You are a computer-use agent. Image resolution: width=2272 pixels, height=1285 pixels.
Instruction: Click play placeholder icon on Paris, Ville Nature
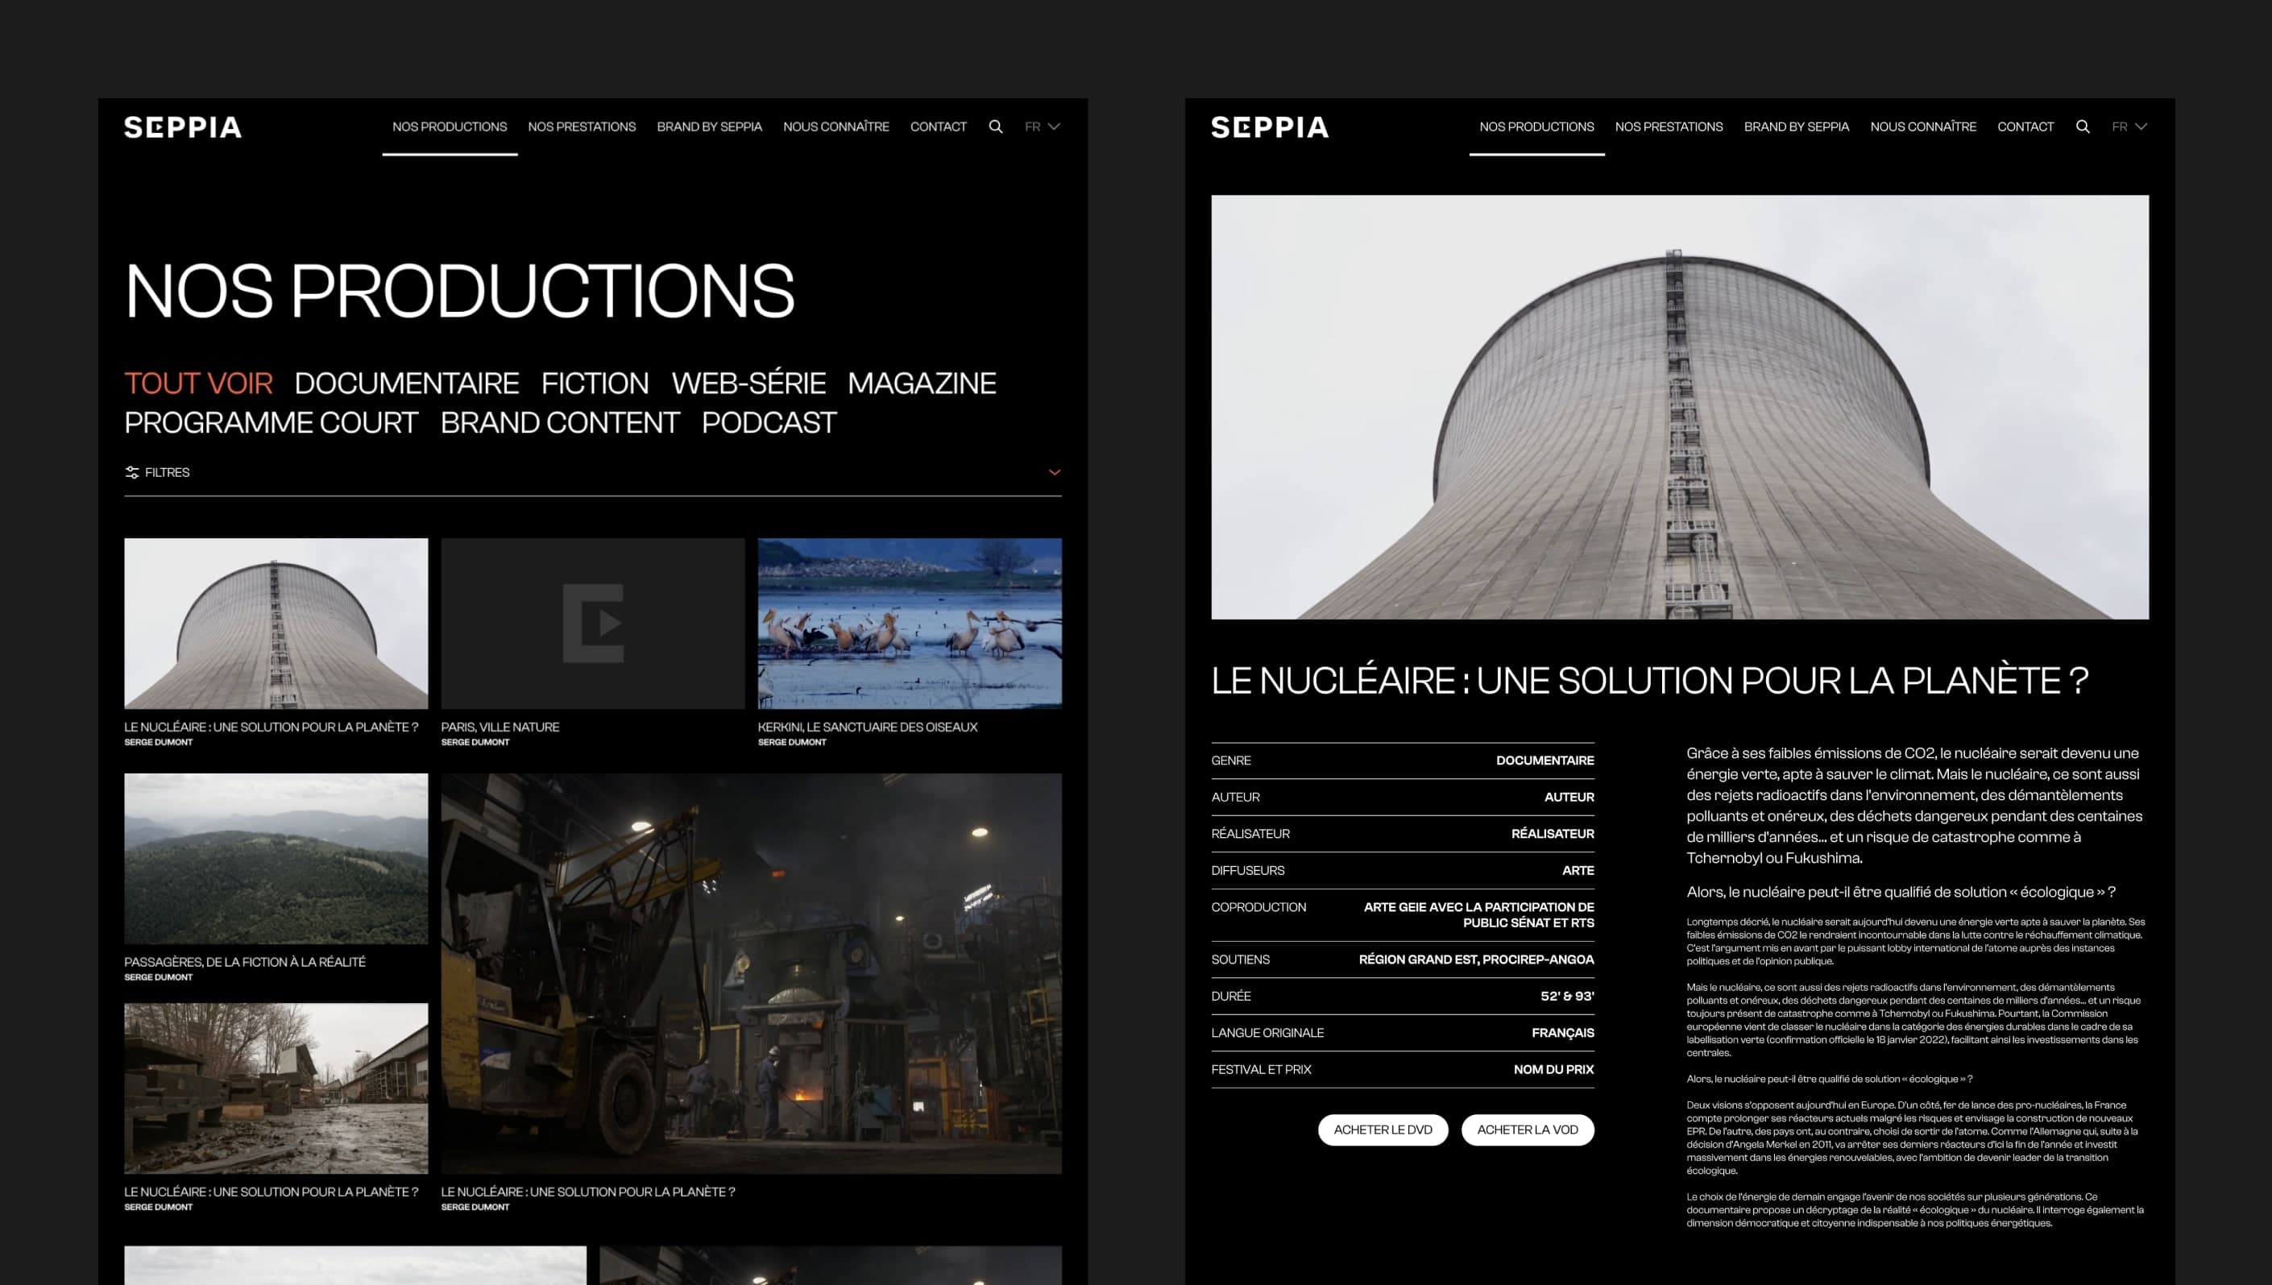[x=593, y=623]
